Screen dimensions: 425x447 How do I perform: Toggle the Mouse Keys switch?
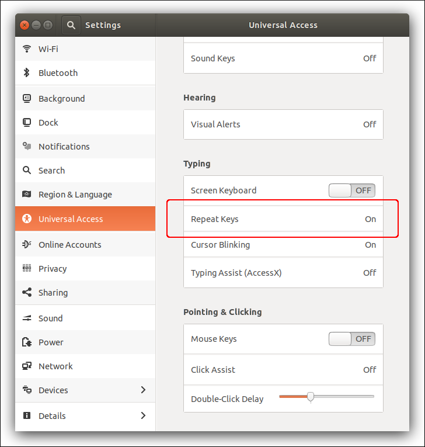[352, 339]
